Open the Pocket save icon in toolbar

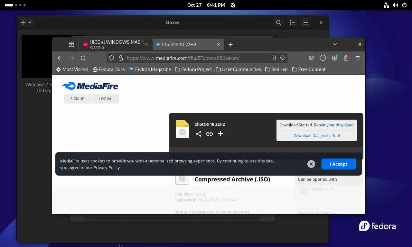click(x=311, y=58)
